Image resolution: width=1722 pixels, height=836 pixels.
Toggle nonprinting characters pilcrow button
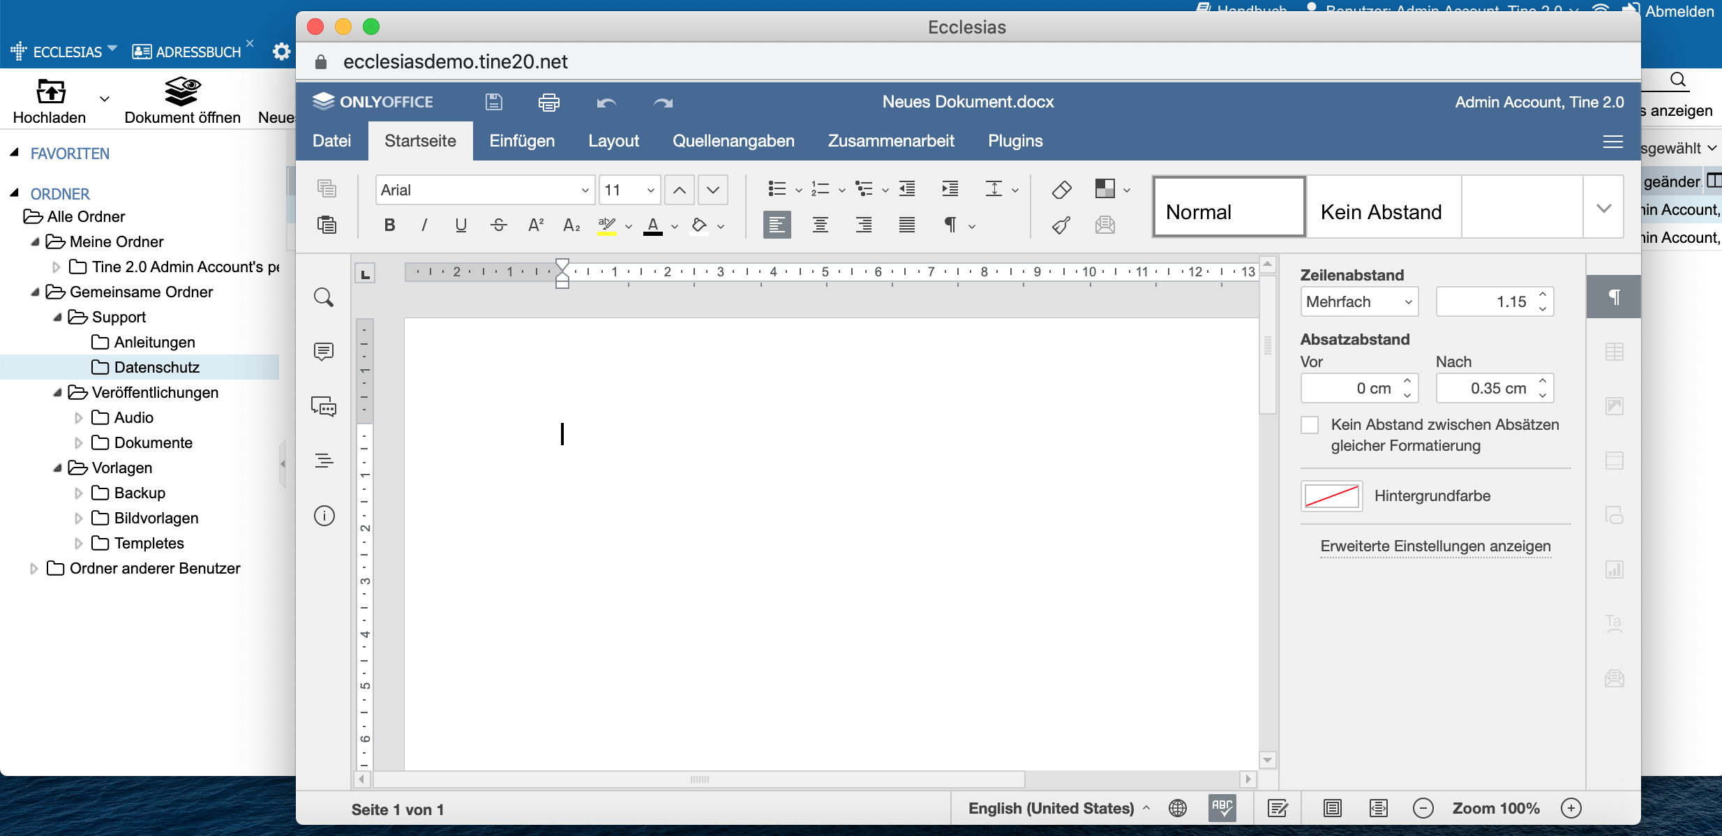coord(950,225)
